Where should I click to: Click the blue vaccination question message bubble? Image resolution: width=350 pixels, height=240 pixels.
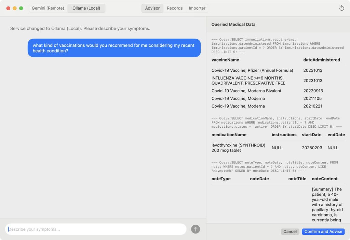point(114,48)
